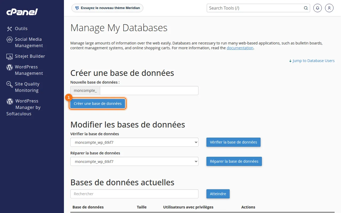Click the Réparer la base de données button
The image size is (341, 213).
(234, 161)
